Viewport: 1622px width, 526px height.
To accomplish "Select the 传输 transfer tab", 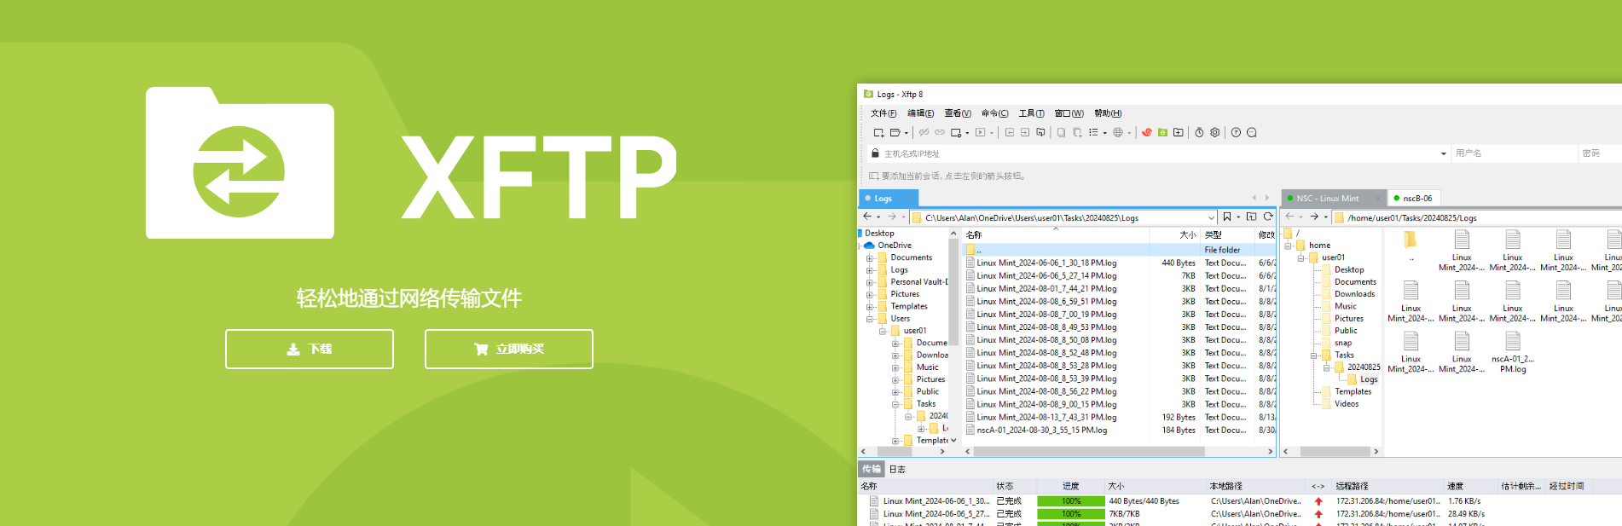I will 871,469.
